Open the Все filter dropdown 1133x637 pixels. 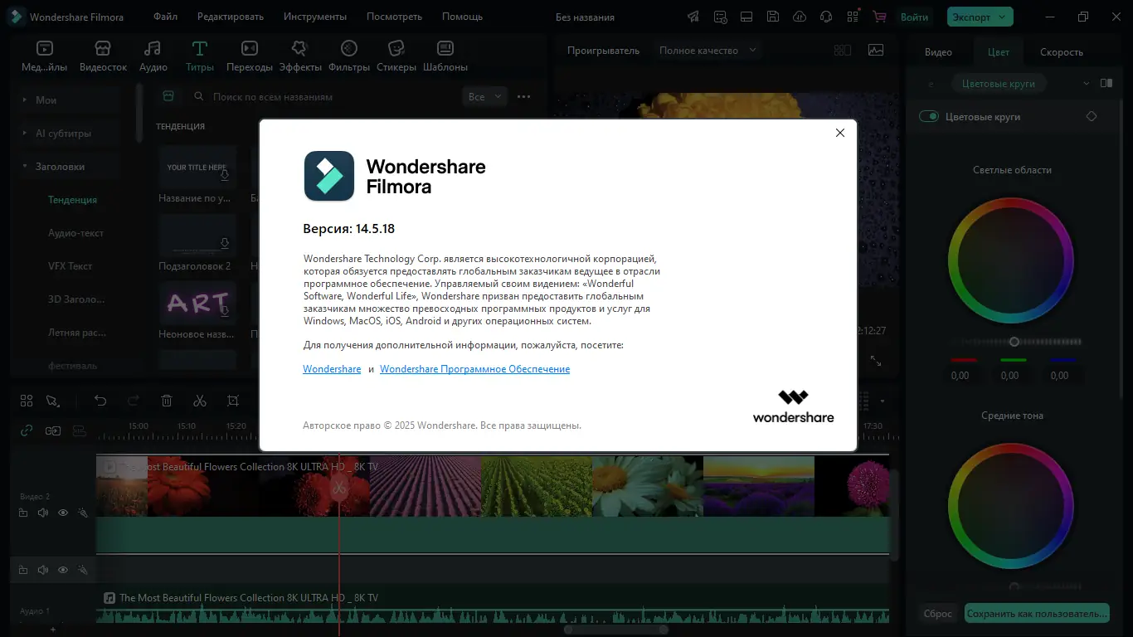[484, 96]
